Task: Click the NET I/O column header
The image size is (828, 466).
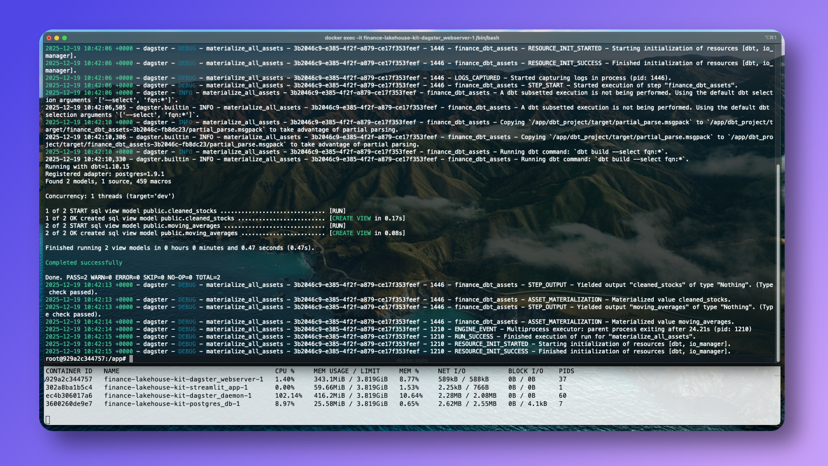Action: 452,371
